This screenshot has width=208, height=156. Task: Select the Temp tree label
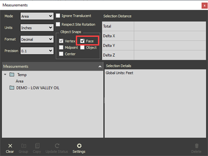pyautogui.click(x=22, y=75)
